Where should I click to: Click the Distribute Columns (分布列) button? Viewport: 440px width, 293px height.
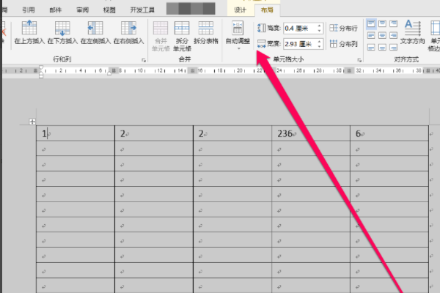tap(343, 44)
